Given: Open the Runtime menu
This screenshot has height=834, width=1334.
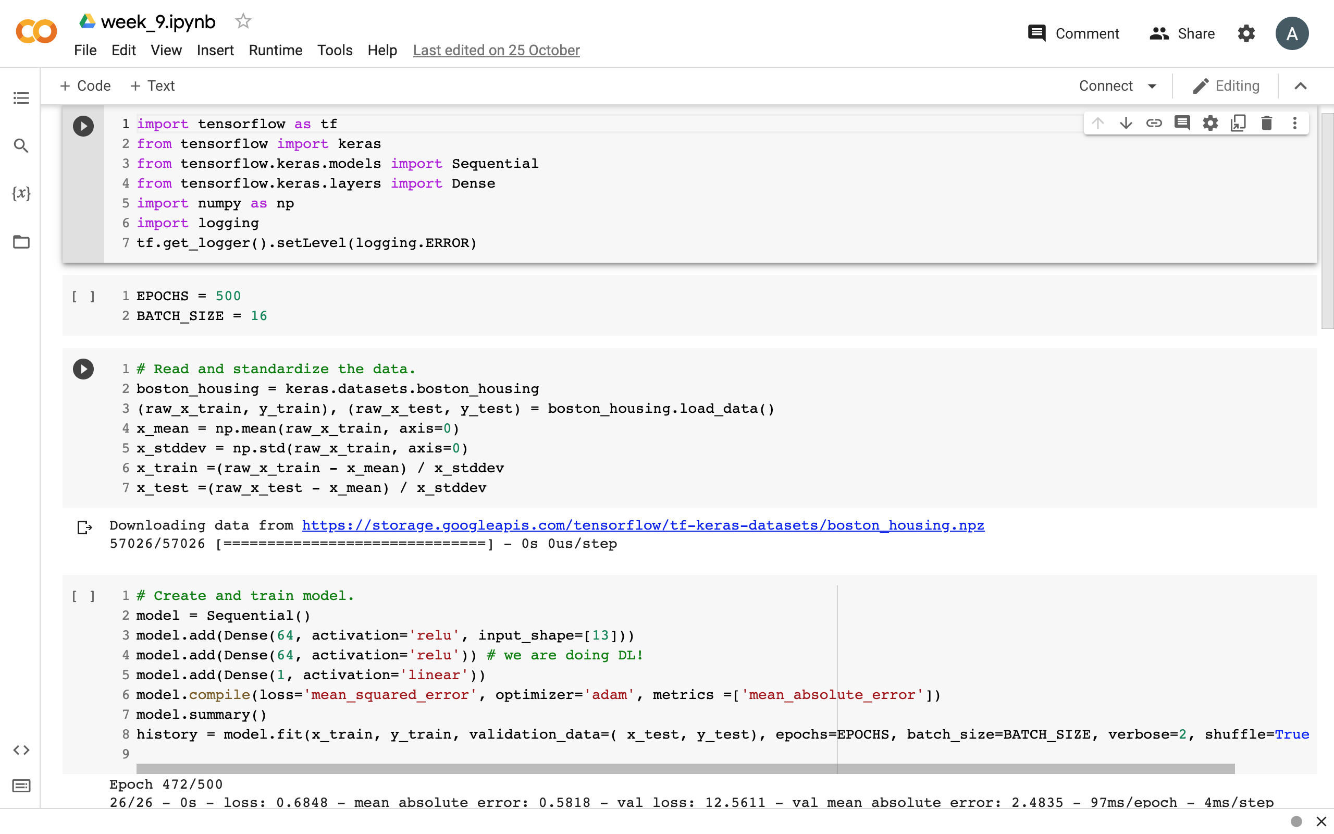Looking at the screenshot, I should click(x=275, y=50).
